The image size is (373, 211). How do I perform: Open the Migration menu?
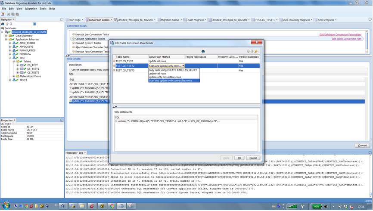31,9
